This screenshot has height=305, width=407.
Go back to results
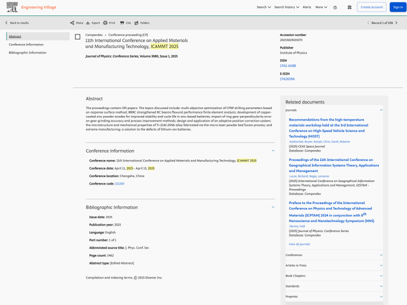click(x=17, y=23)
